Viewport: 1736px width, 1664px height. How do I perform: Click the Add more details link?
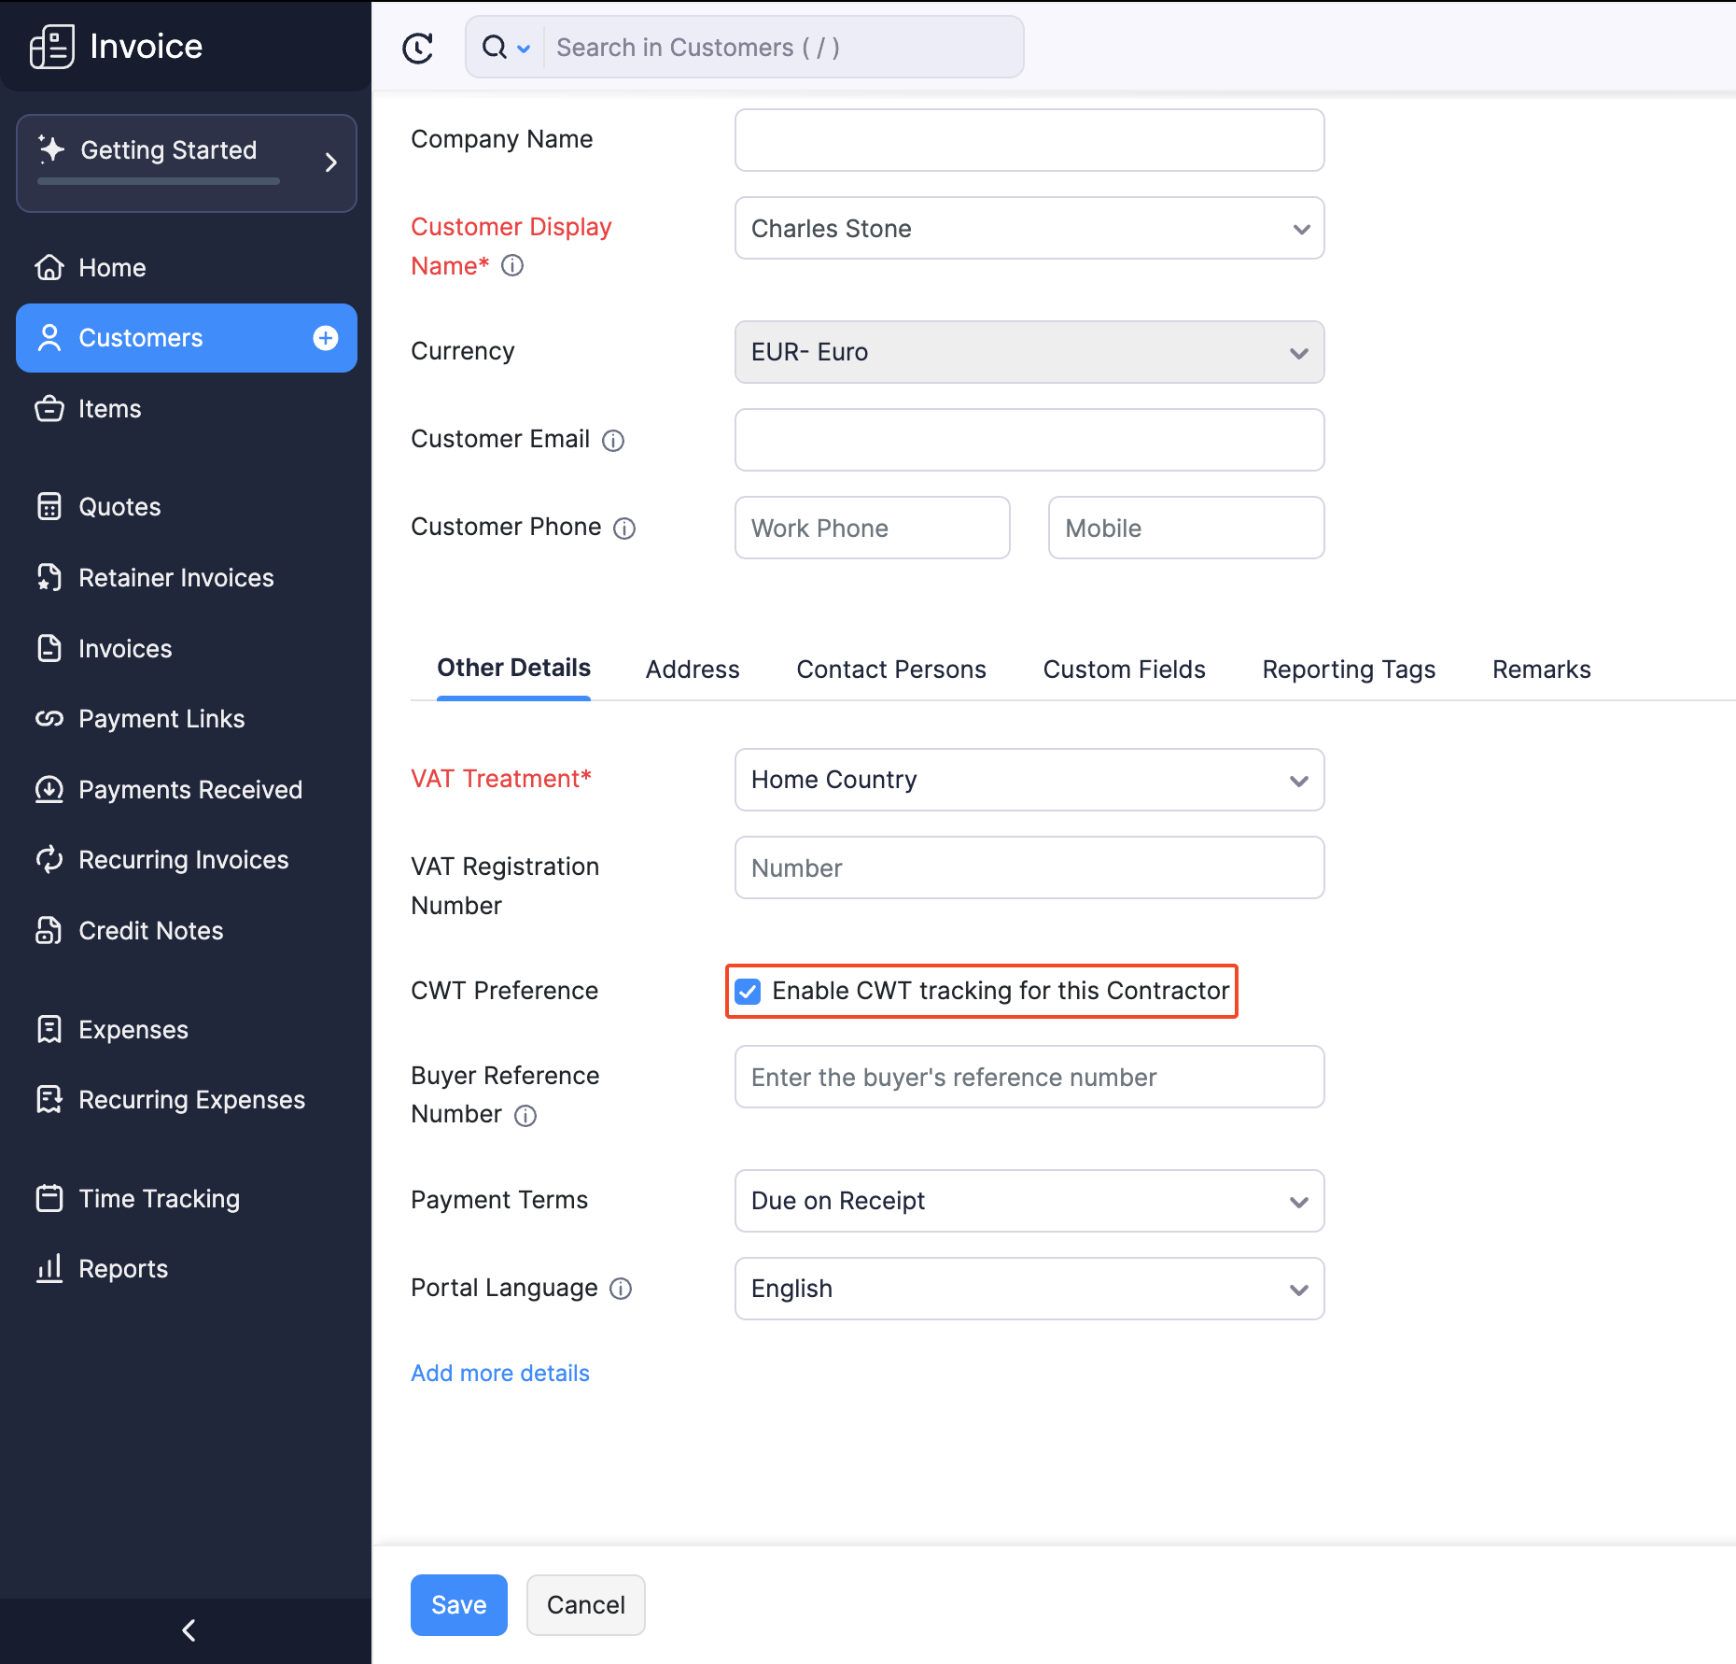(x=499, y=1373)
